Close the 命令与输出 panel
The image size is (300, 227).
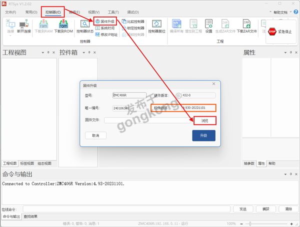point(296,174)
